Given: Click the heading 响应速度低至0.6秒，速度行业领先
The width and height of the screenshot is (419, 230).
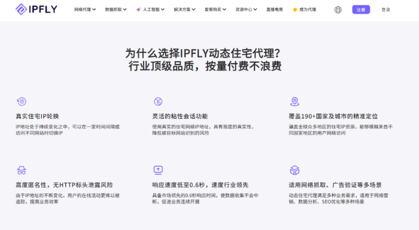Looking at the screenshot, I should (200, 185).
